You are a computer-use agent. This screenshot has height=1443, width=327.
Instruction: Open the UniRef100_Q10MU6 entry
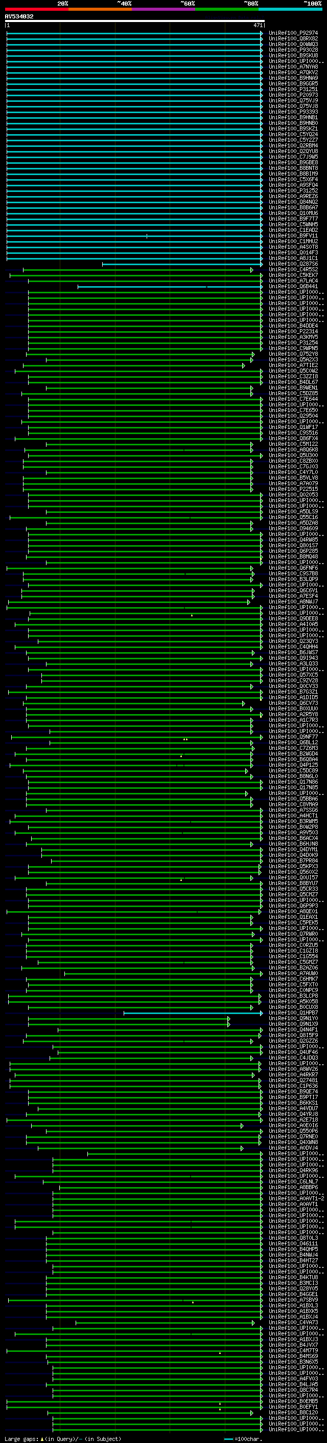click(293, 213)
